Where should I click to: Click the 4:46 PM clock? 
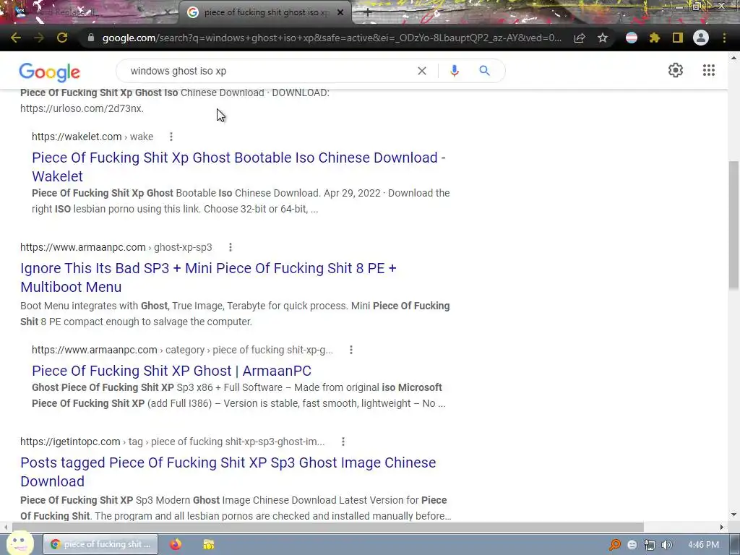(x=703, y=545)
